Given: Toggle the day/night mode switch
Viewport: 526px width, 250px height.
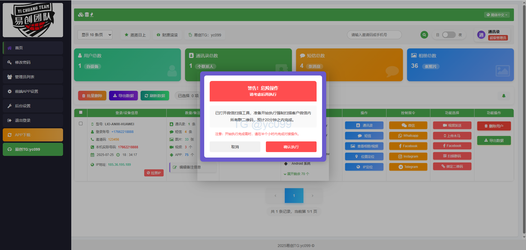Looking at the screenshot, I should pyautogui.click(x=449, y=35).
